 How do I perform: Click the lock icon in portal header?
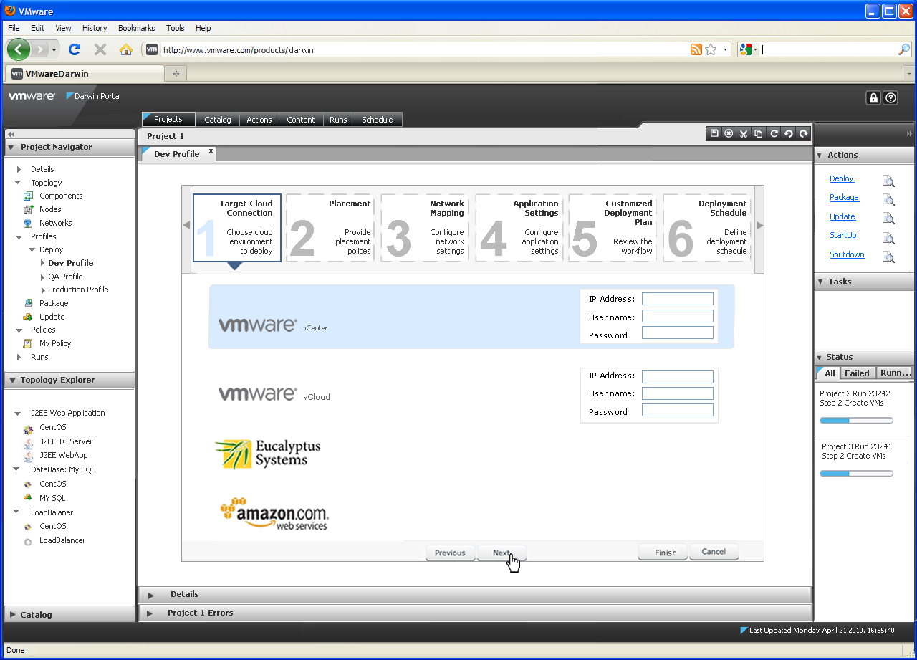point(873,98)
